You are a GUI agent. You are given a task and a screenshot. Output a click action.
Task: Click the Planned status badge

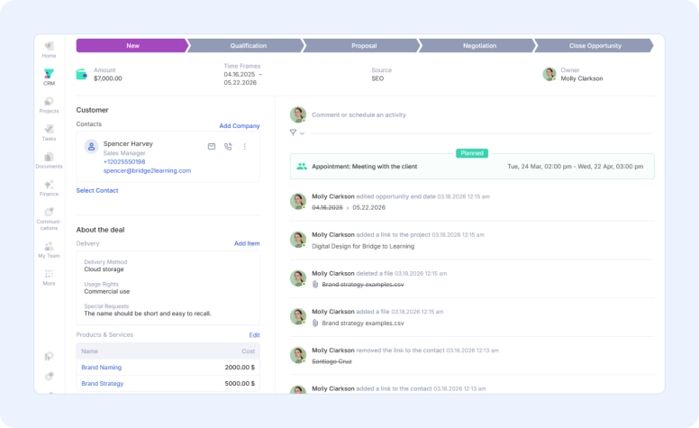pos(472,153)
